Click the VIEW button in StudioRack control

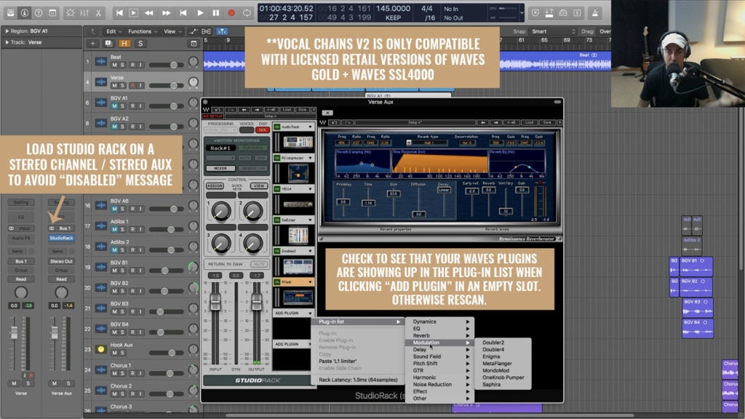coord(259,185)
